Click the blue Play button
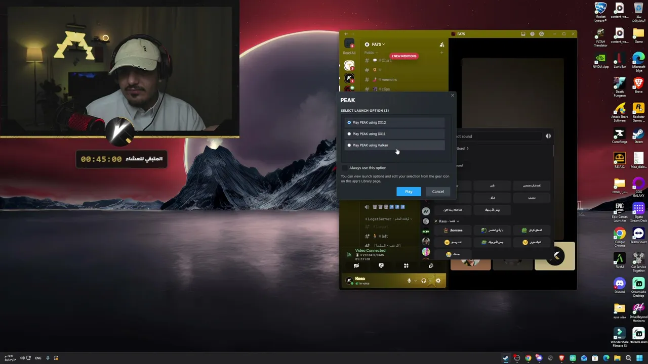Screen dimensions: 648x364 (x=409, y=192)
